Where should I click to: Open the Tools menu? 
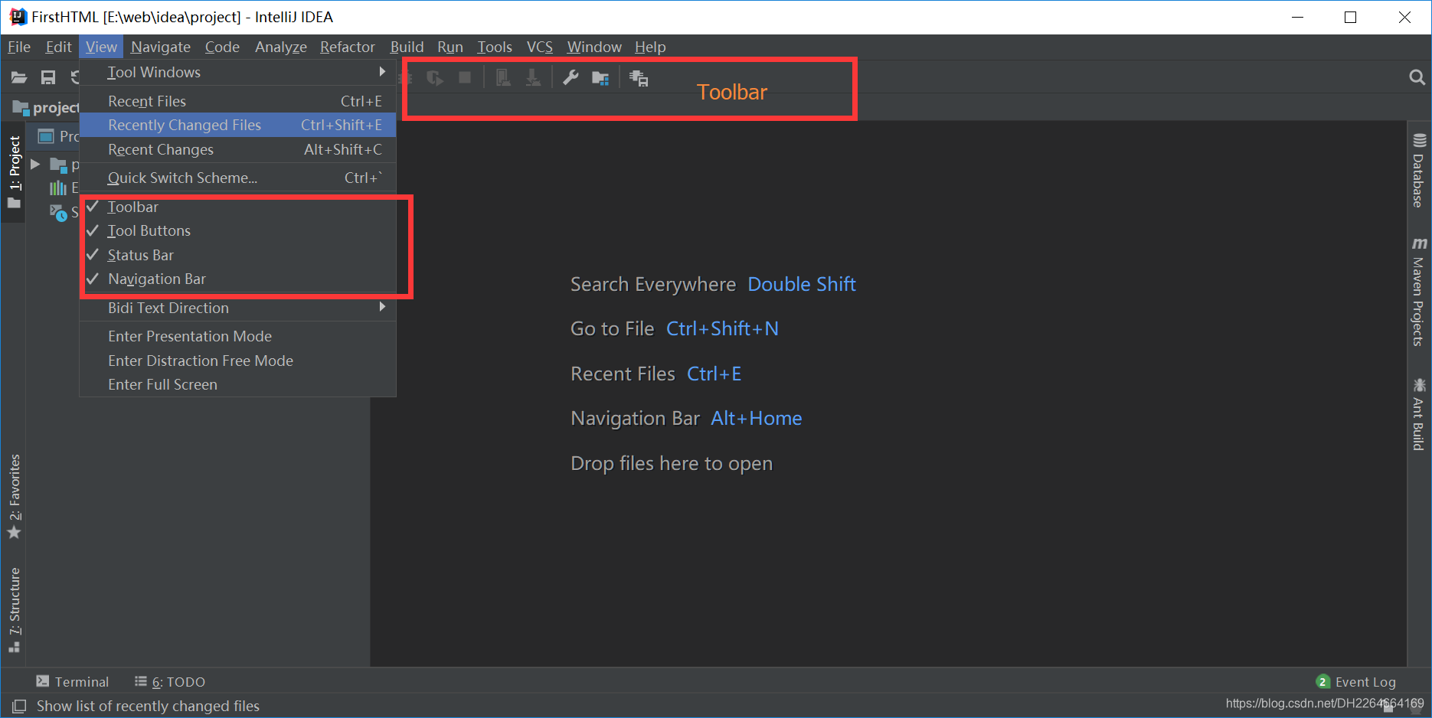pyautogui.click(x=495, y=47)
